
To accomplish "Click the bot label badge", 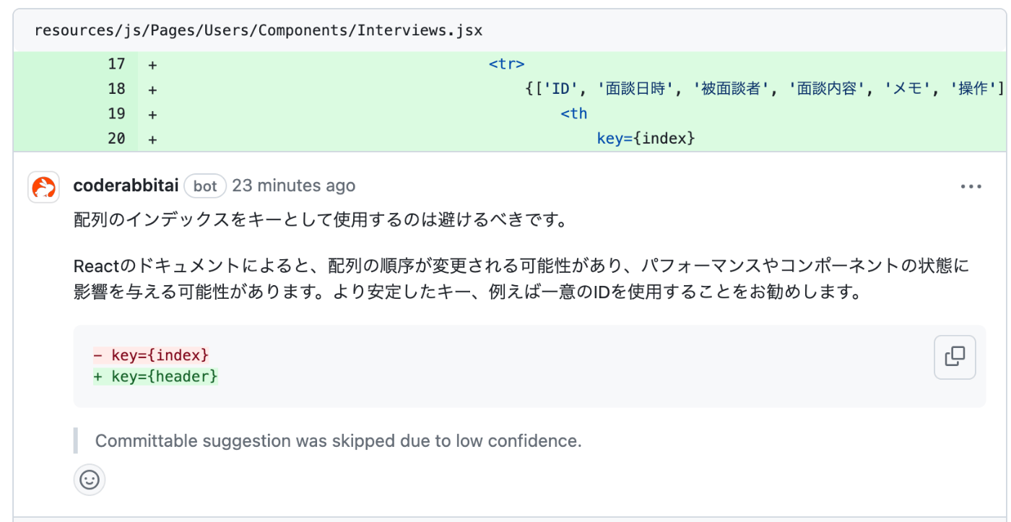I will [x=205, y=186].
